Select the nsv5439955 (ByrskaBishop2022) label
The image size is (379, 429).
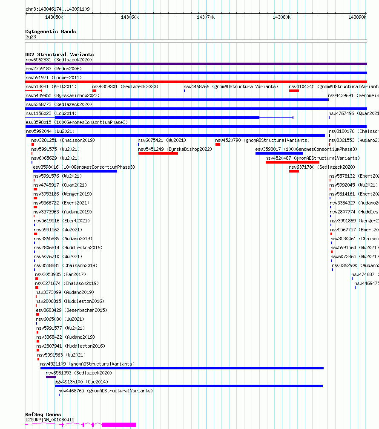[x=63, y=95]
